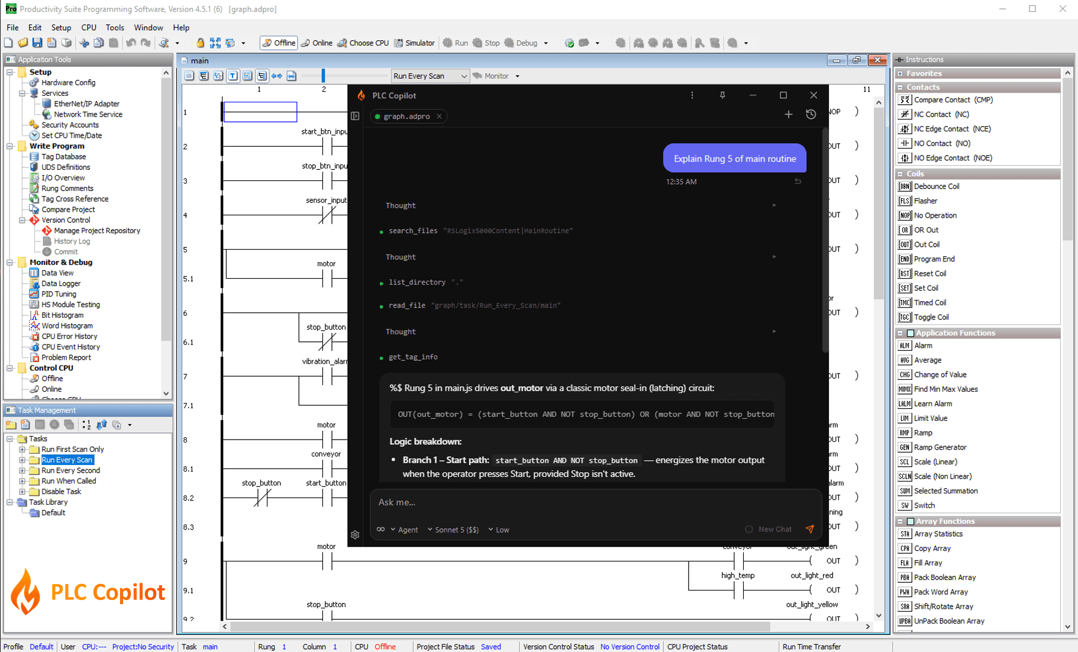1078x652 pixels.
Task: Toggle the Array Functions checkbox
Action: click(911, 521)
